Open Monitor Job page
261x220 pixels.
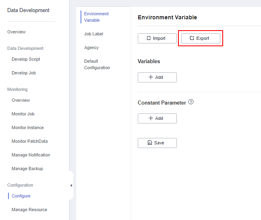[x=23, y=114]
